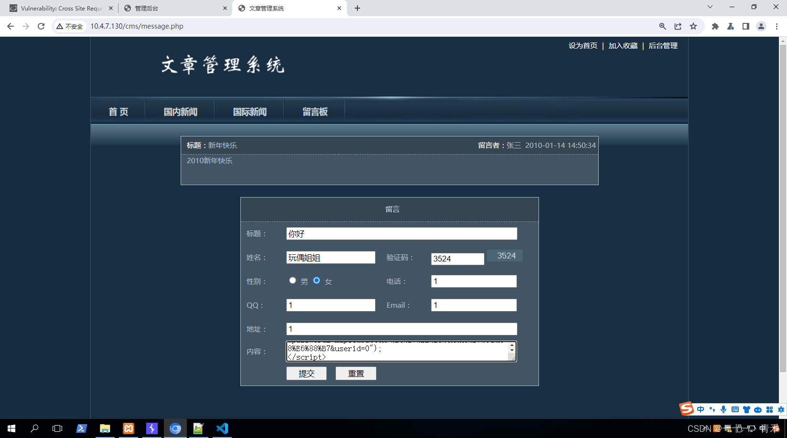
Task: Focus the 标题 input field
Action: click(x=401, y=233)
